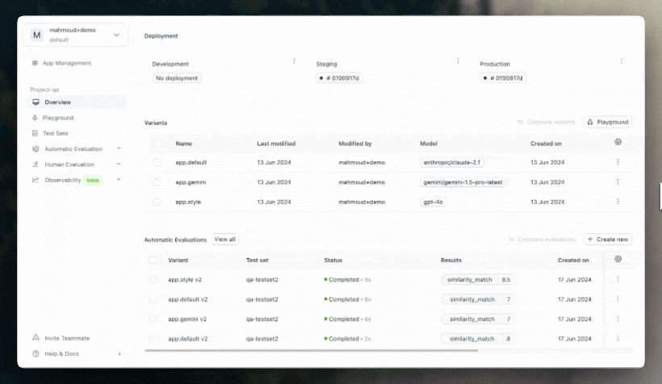
Task: Expand the Observability submenu chevron
Action: click(119, 180)
